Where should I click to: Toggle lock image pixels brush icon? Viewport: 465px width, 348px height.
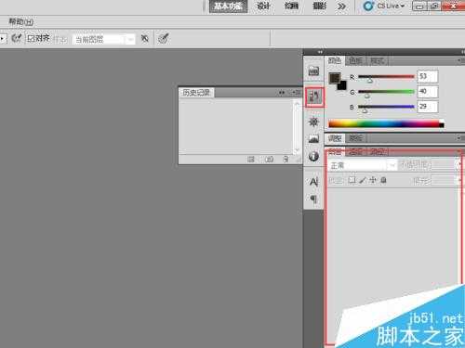363,180
